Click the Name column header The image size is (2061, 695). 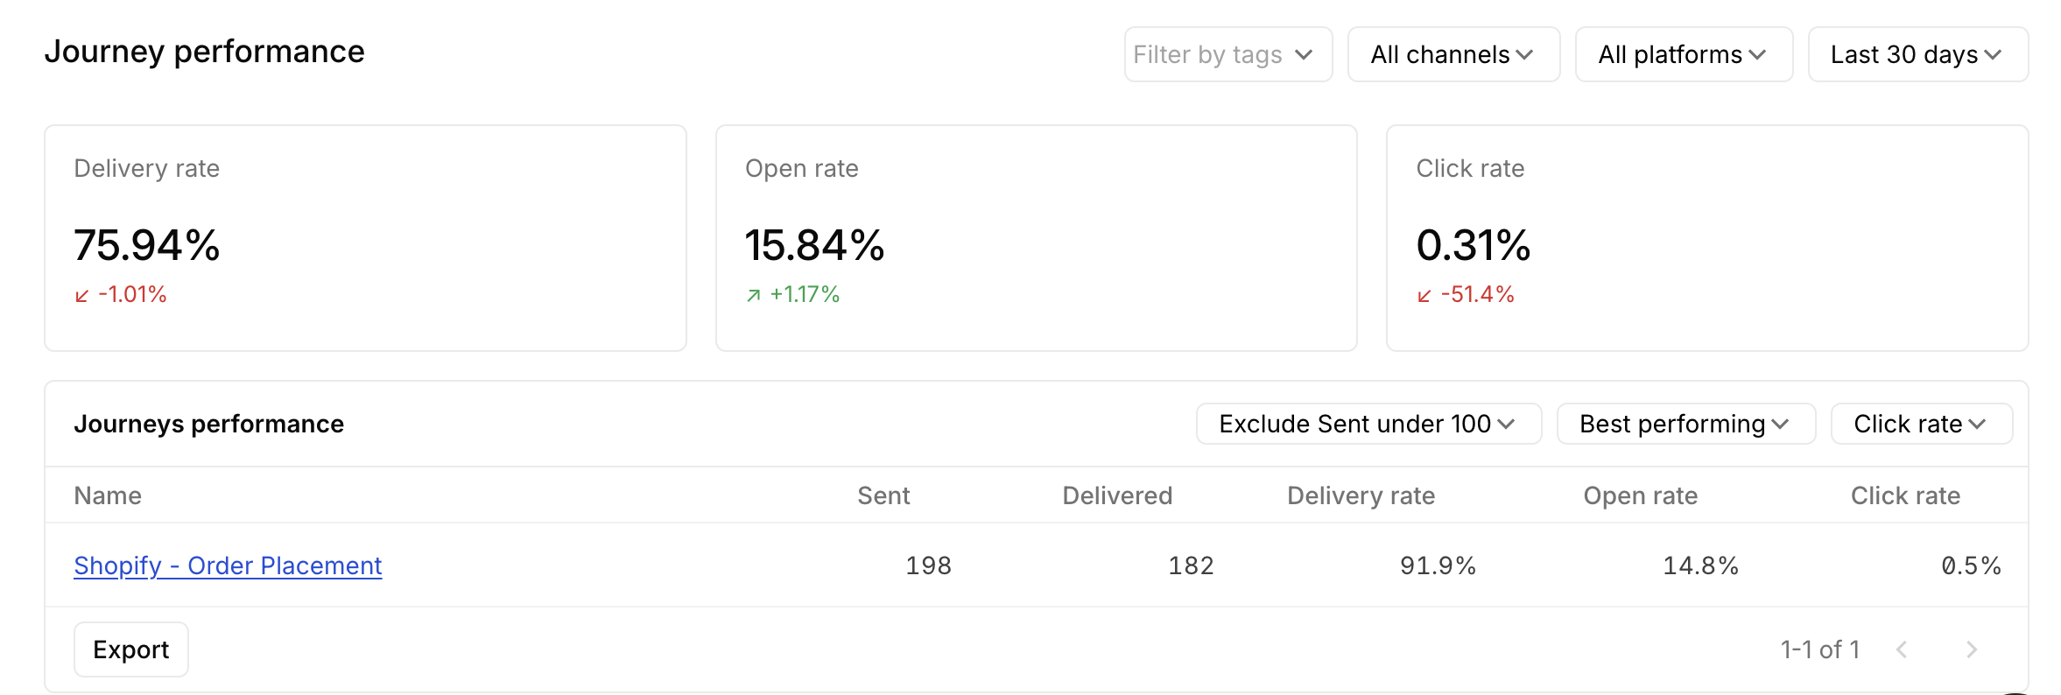click(x=108, y=495)
